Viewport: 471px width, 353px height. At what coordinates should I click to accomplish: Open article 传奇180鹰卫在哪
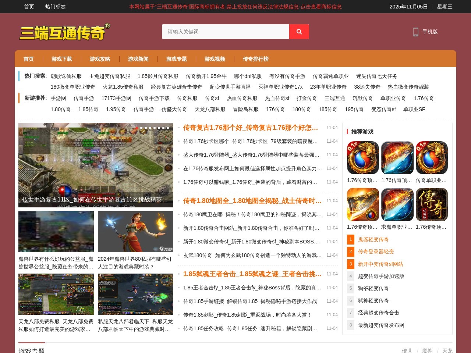click(252, 214)
